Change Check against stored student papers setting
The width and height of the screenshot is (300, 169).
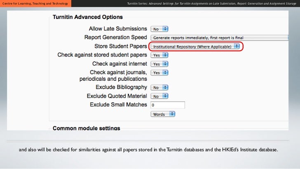pyautogui.click(x=159, y=55)
